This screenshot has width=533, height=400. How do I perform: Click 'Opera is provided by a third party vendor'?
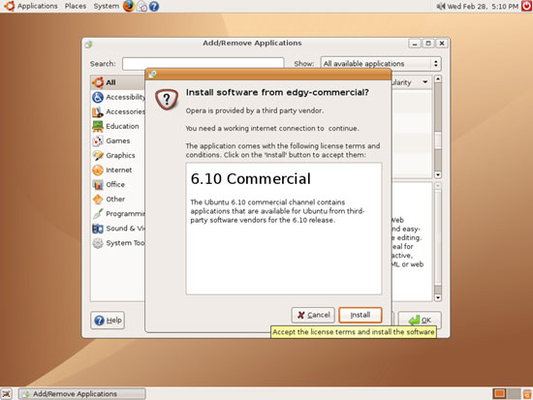pyautogui.click(x=255, y=110)
